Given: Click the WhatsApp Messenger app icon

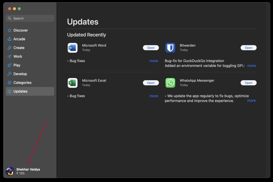Looking at the screenshot, I should [x=170, y=83].
